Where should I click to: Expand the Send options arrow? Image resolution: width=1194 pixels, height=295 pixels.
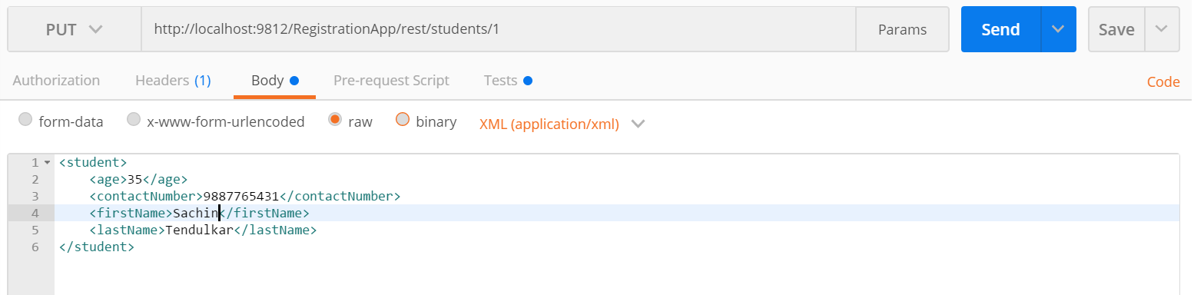tap(1058, 29)
